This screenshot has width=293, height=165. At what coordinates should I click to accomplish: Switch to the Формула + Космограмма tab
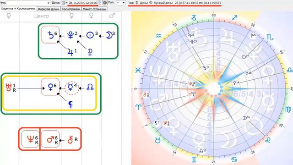click(18, 9)
